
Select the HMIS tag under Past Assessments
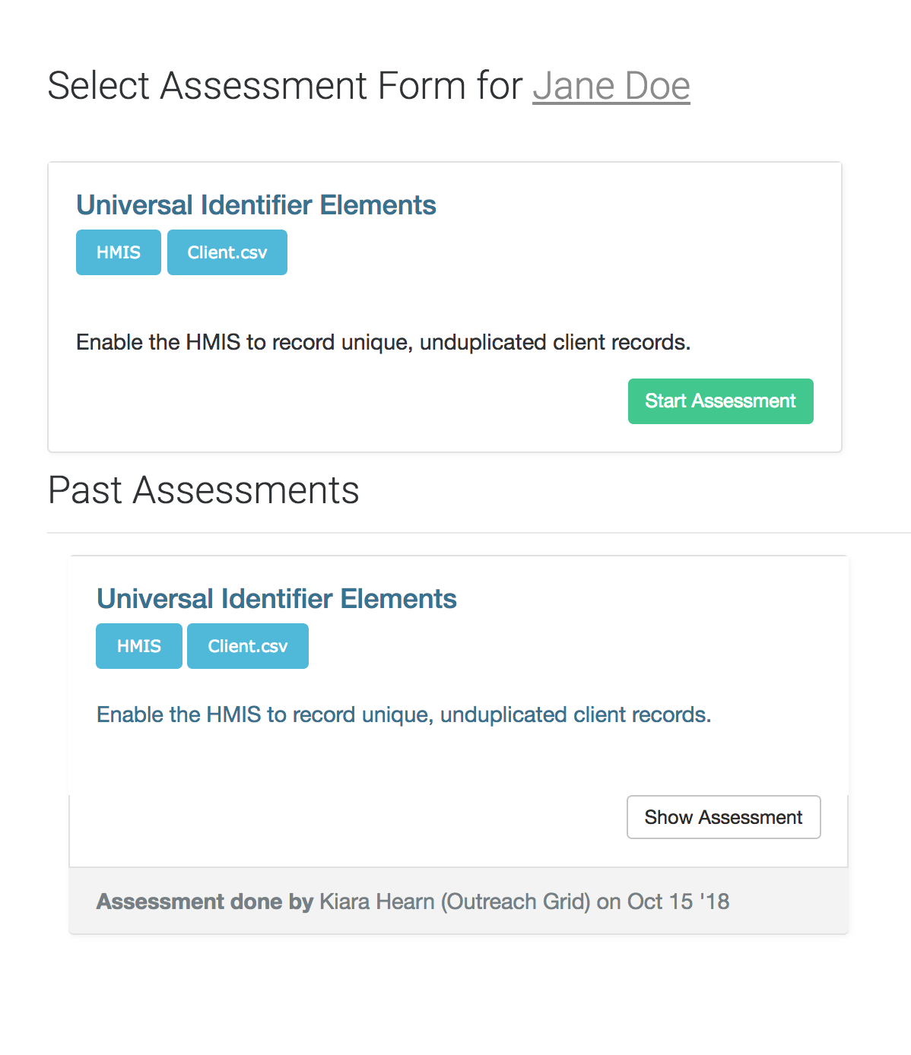point(139,646)
